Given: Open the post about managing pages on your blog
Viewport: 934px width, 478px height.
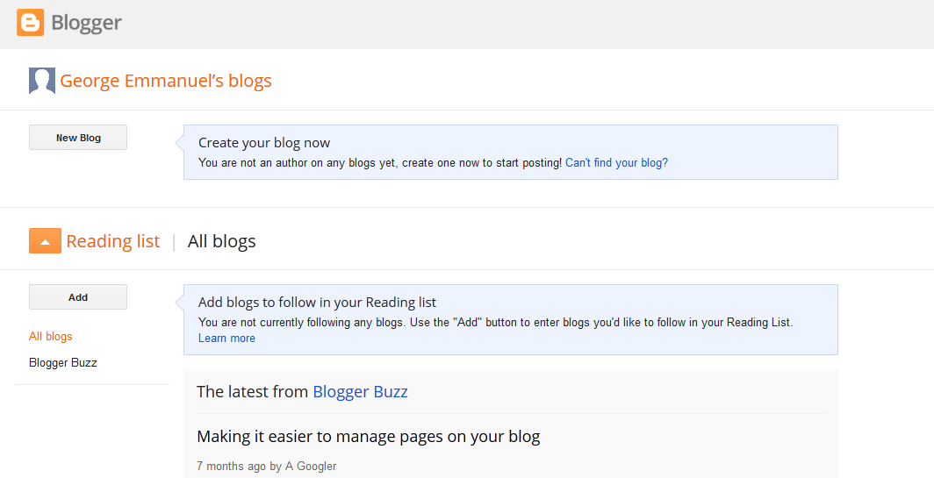Looking at the screenshot, I should [368, 436].
